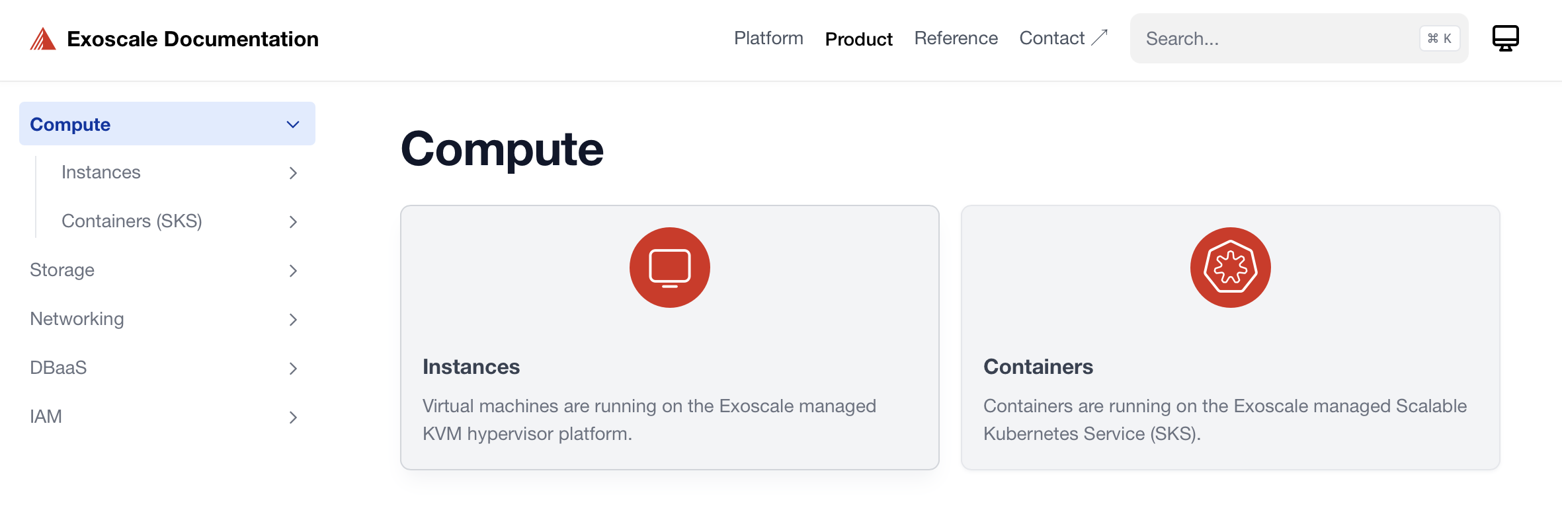The image size is (1562, 508).
Task: Open the Platform menu item
Action: point(768,38)
